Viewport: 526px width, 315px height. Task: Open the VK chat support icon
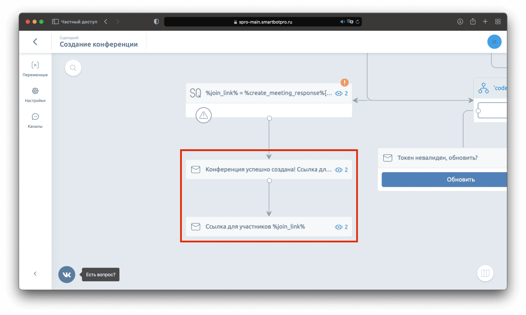coord(67,274)
